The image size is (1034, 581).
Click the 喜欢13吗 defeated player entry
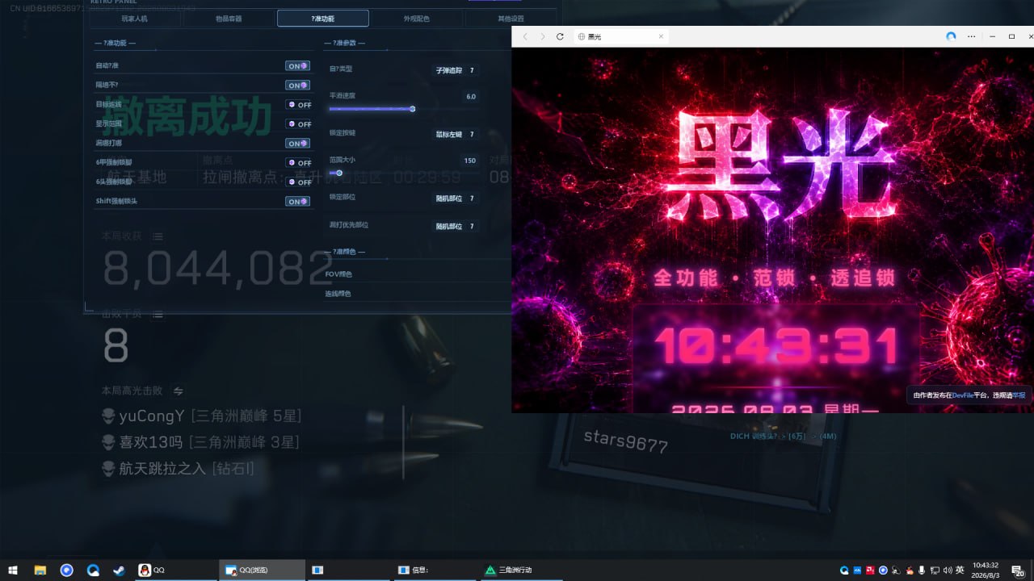200,442
